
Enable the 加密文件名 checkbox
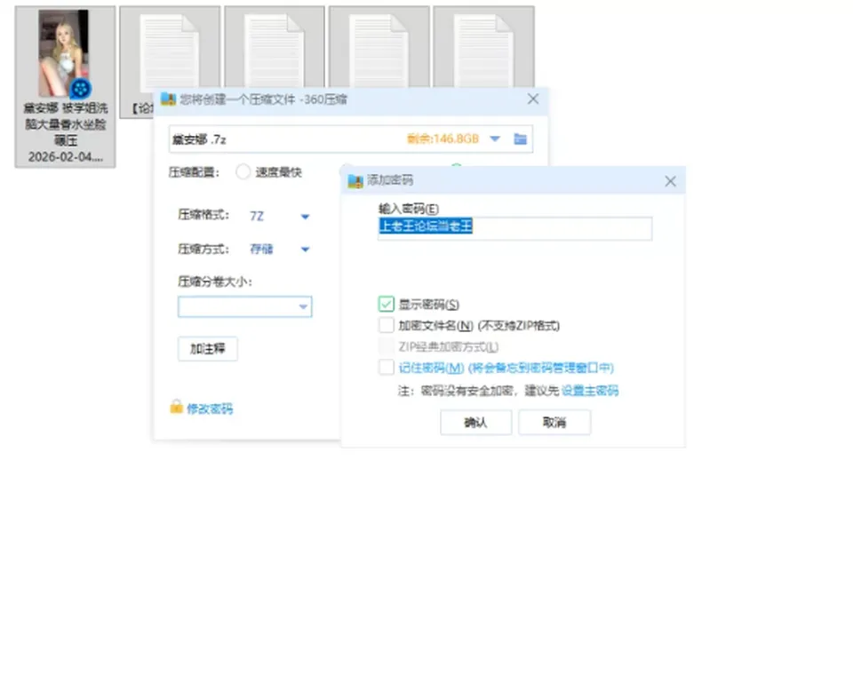click(387, 325)
